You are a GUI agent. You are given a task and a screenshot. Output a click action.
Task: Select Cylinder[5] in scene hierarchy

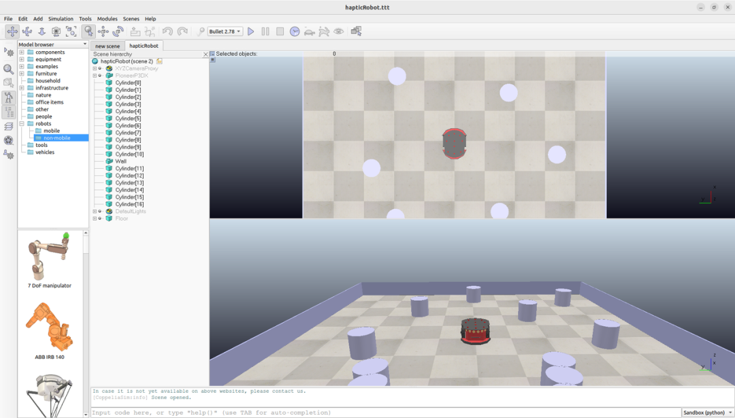128,118
